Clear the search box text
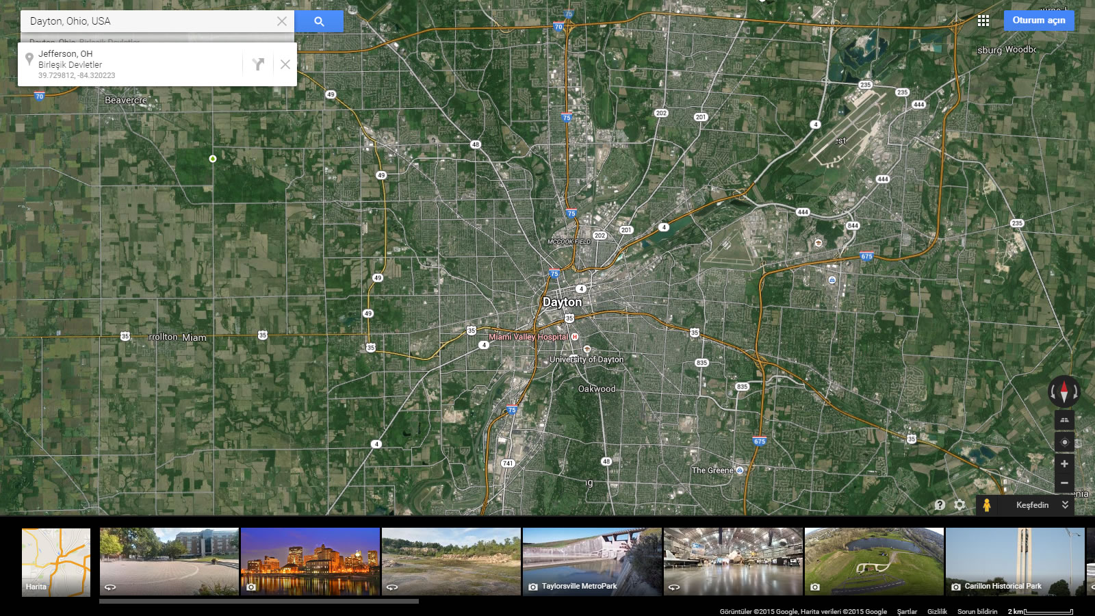 [281, 21]
